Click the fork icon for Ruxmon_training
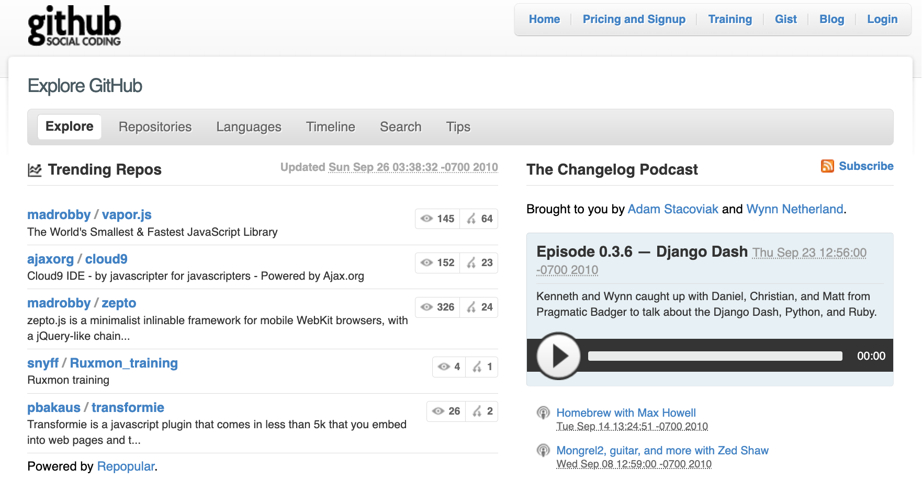 (x=477, y=367)
